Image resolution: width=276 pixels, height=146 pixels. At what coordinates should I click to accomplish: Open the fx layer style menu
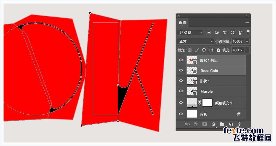click(196, 124)
